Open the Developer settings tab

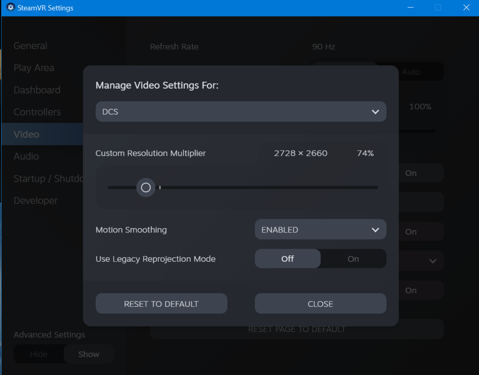coord(35,200)
